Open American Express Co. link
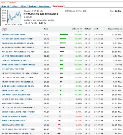 pos(14,120)
